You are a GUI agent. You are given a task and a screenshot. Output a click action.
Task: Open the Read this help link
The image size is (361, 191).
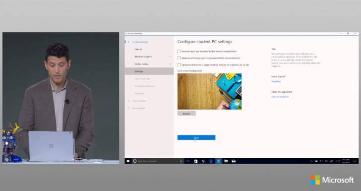[x=276, y=81]
